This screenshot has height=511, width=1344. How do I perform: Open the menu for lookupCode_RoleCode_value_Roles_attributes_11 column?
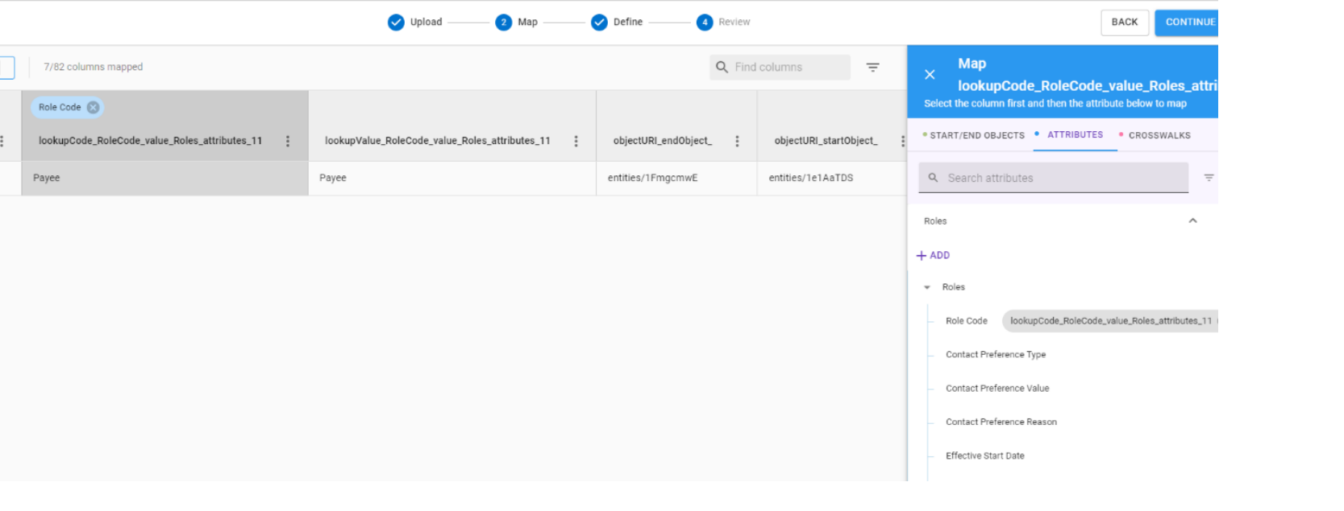pos(288,141)
